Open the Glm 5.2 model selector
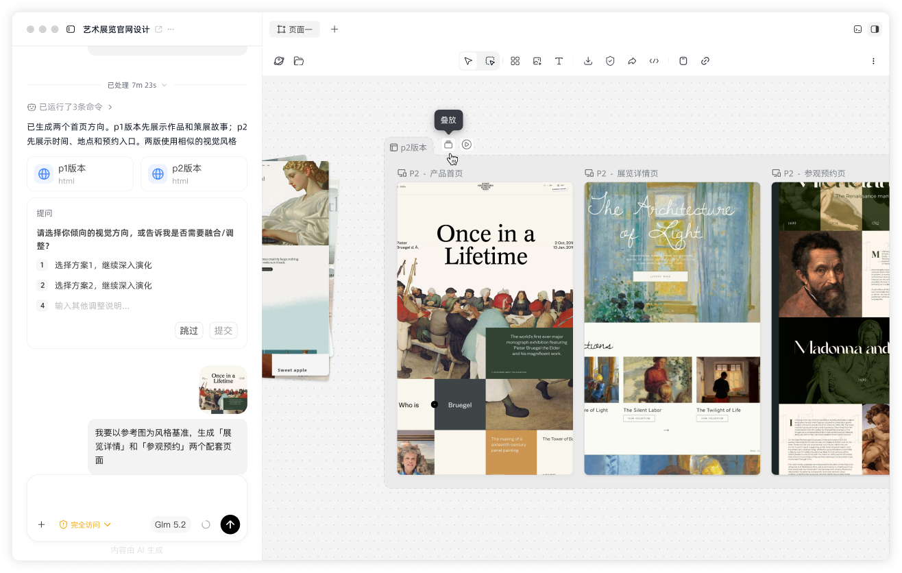 (x=171, y=524)
